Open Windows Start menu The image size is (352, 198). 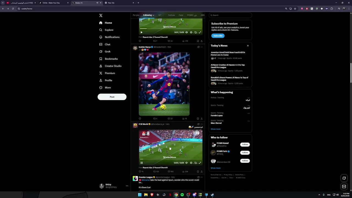click(x=140, y=195)
